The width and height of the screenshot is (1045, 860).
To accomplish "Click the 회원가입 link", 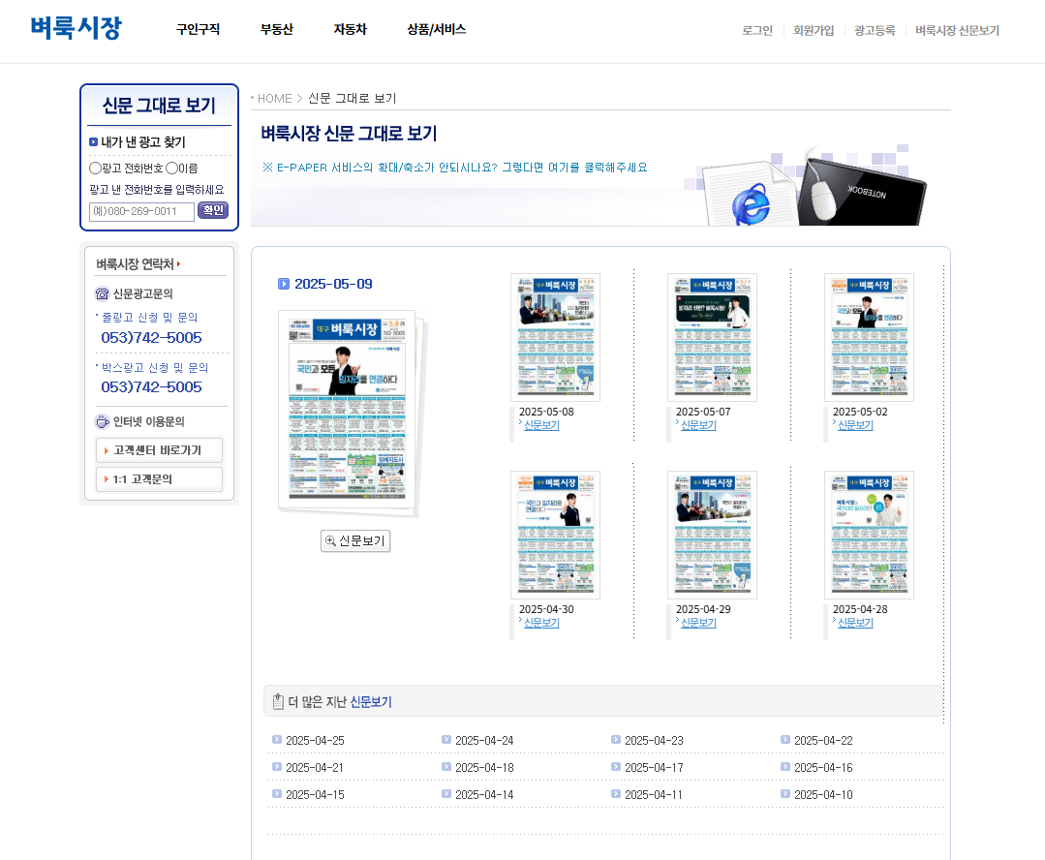I will click(814, 31).
